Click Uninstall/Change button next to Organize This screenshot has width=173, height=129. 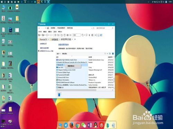click(x=64, y=54)
